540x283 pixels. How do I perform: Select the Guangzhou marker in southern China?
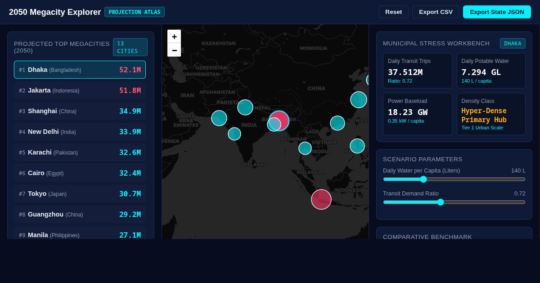(x=337, y=123)
